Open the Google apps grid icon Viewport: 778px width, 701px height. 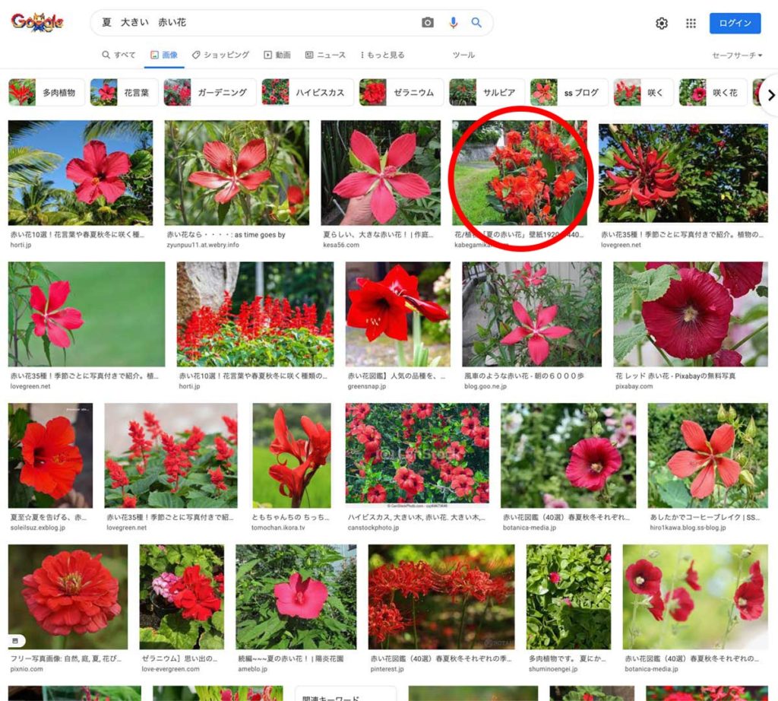click(691, 24)
